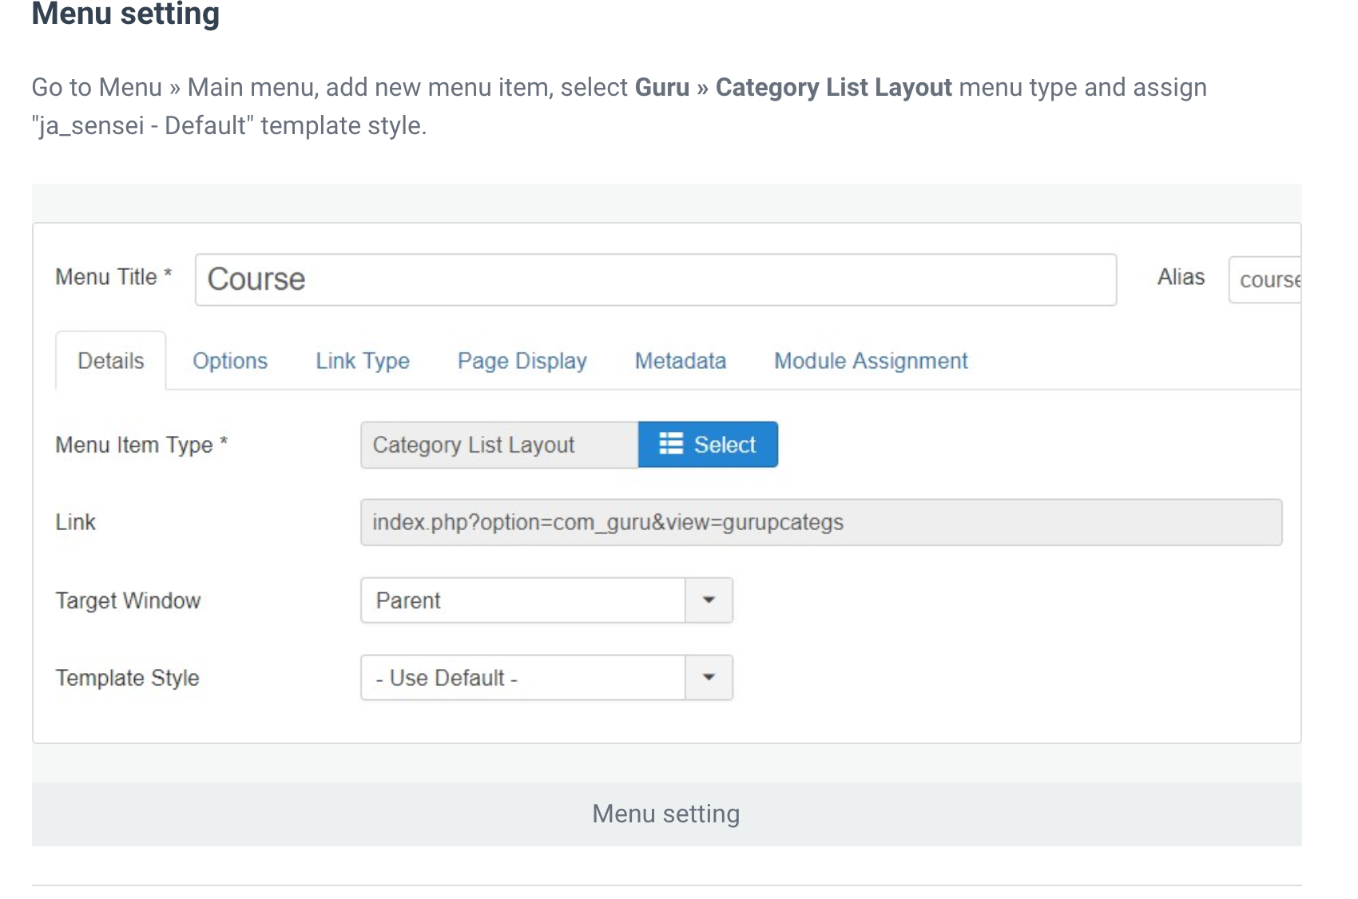The image size is (1358, 899).
Task: Click the 'Menu setting' image caption
Action: (665, 814)
